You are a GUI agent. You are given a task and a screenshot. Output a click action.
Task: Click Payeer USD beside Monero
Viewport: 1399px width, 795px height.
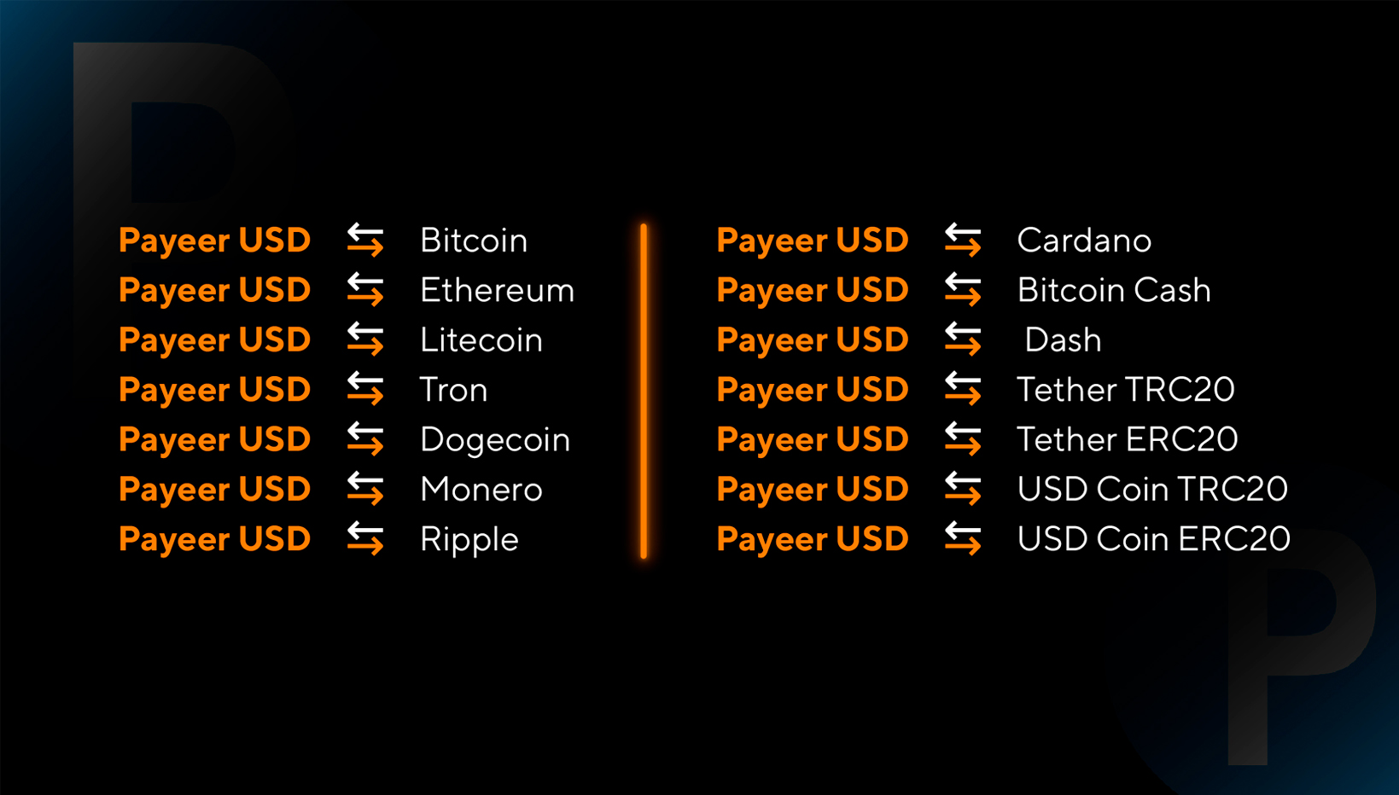[214, 490]
